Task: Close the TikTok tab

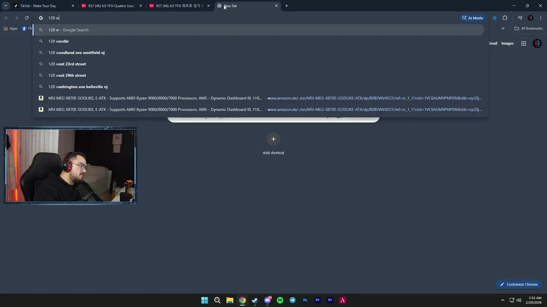Action: 73,6
